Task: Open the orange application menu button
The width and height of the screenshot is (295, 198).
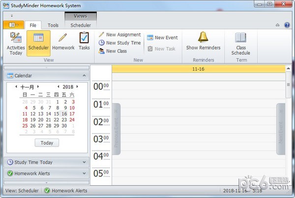Action: (x=14, y=25)
